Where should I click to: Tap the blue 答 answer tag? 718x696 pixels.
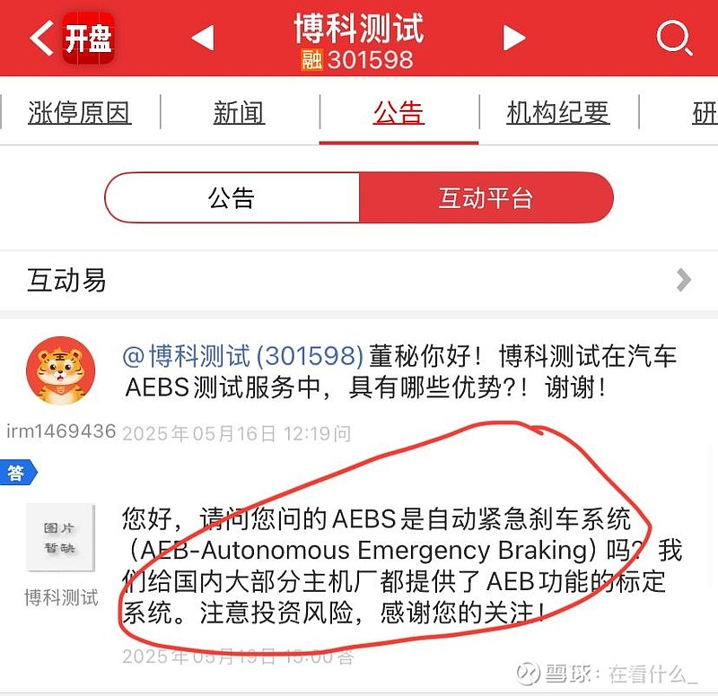point(17,473)
